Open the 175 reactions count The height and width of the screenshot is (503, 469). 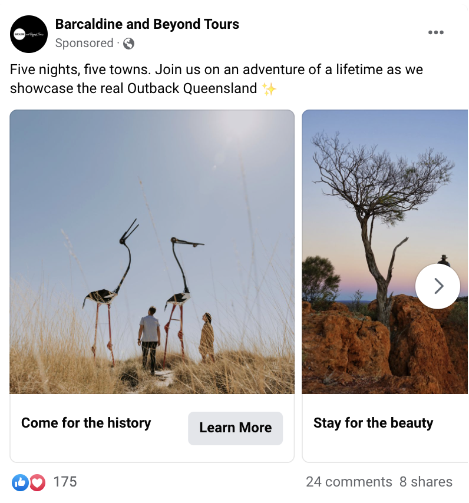click(65, 482)
